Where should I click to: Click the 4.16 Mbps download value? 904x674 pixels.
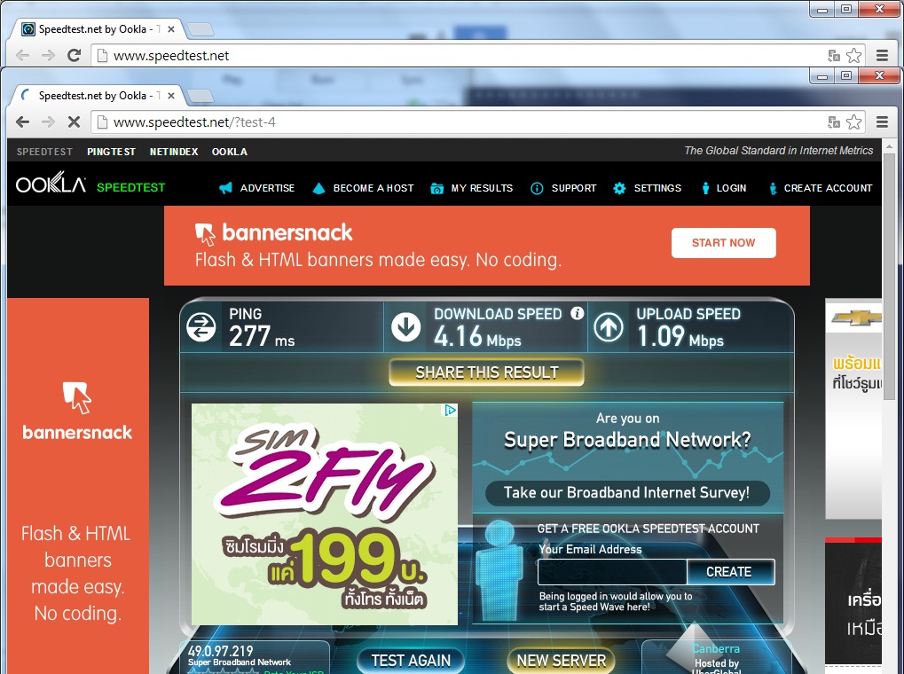point(477,336)
